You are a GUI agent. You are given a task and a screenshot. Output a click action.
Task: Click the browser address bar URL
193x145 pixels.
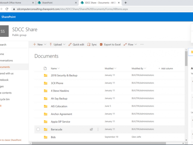pos(72,9)
